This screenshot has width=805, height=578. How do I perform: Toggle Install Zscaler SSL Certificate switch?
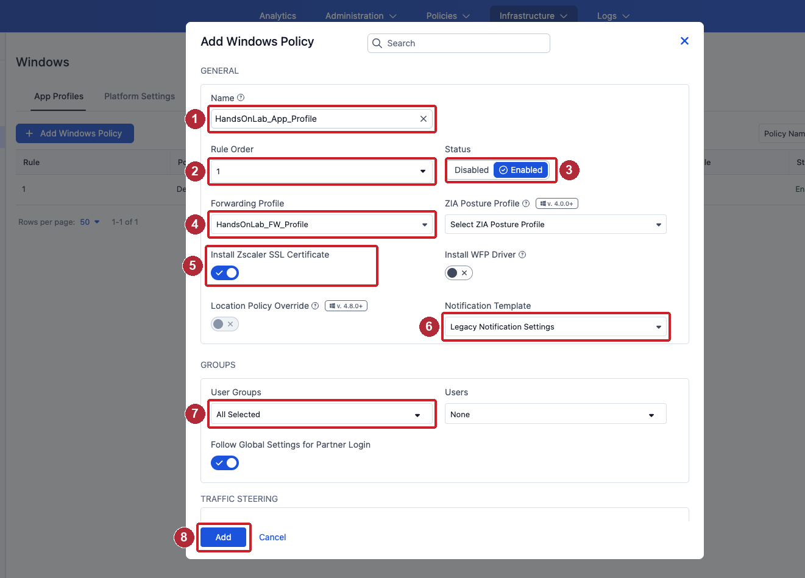pos(225,273)
